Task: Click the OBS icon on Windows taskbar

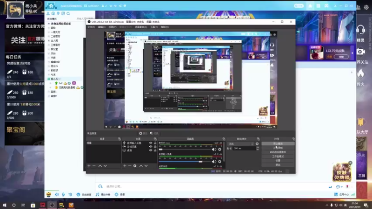Action: [52, 205]
